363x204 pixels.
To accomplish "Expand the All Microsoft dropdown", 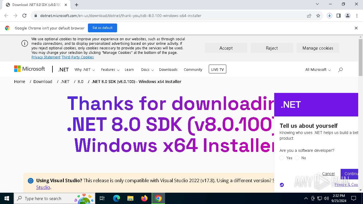I will click(318, 70).
